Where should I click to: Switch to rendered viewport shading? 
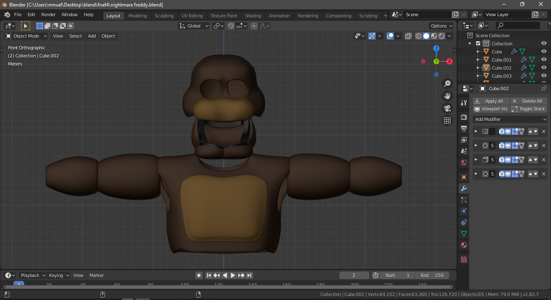(x=442, y=36)
